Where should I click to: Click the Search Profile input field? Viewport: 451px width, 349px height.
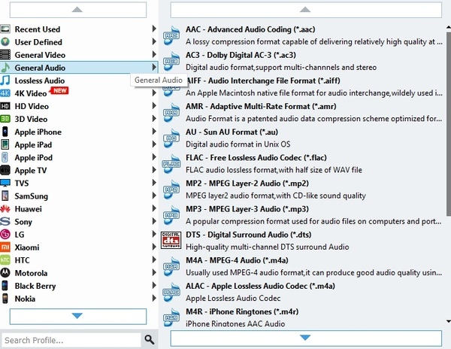[71, 340]
